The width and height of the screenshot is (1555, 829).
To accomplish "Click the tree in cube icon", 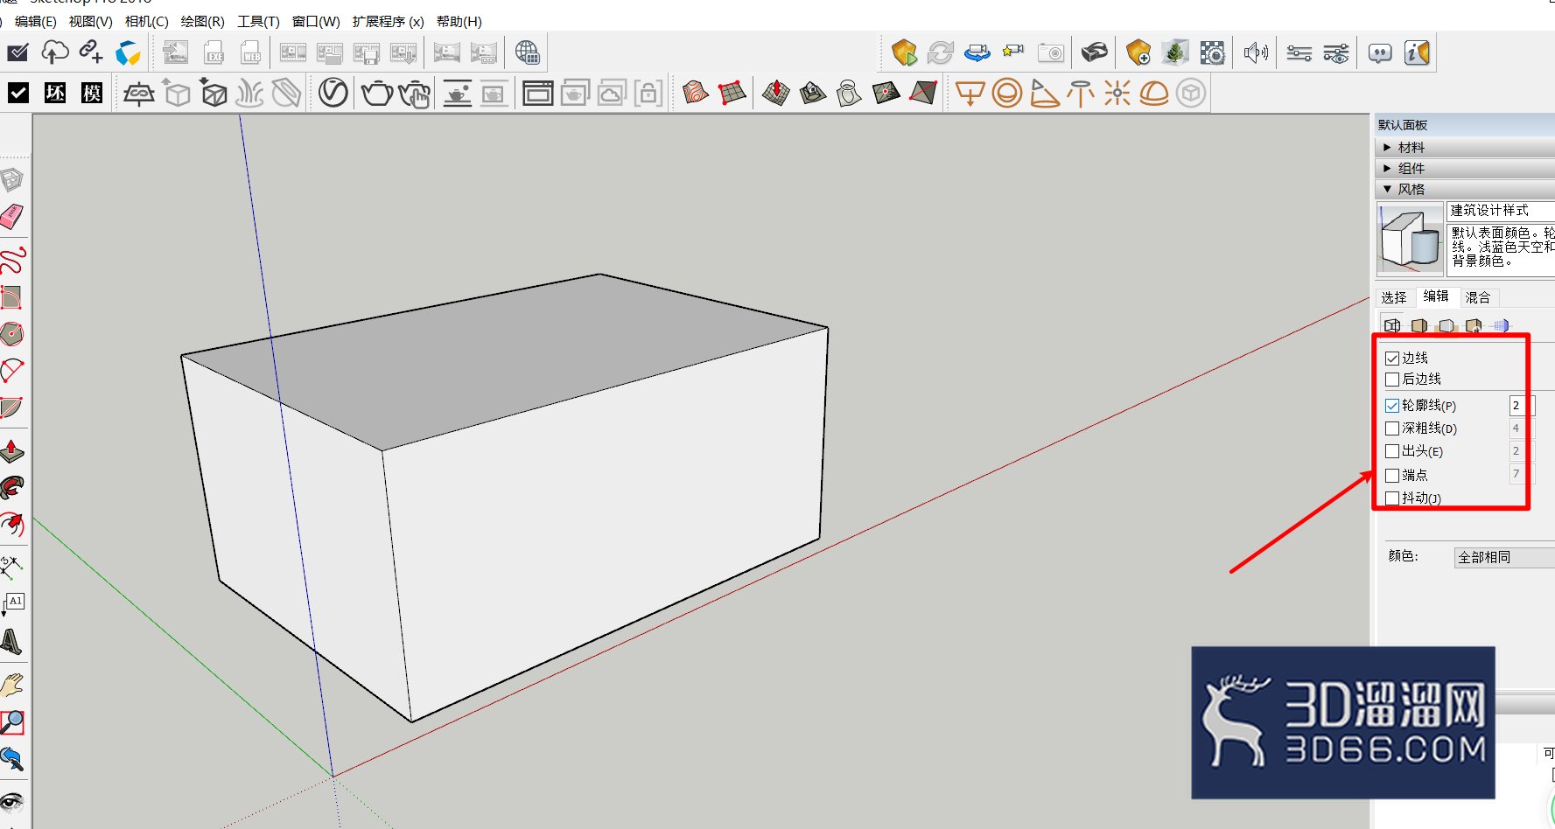I will coord(1175,53).
